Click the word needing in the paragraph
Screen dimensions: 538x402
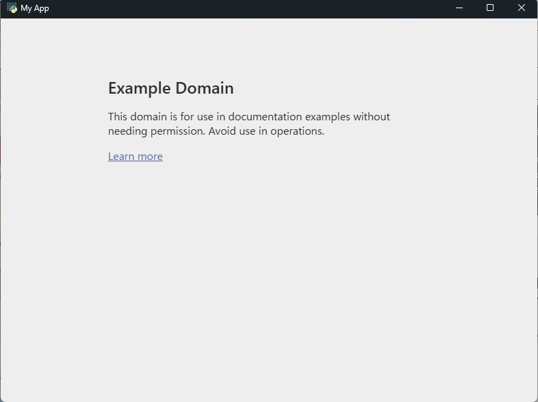click(128, 131)
